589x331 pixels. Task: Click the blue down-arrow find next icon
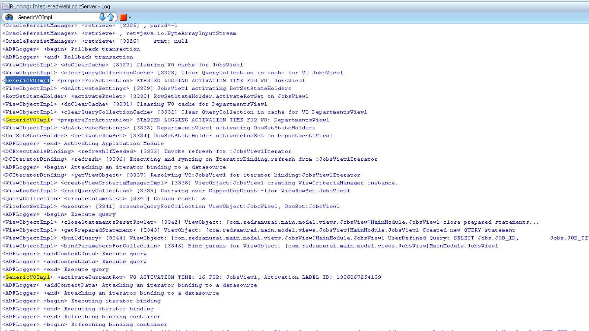[103, 17]
